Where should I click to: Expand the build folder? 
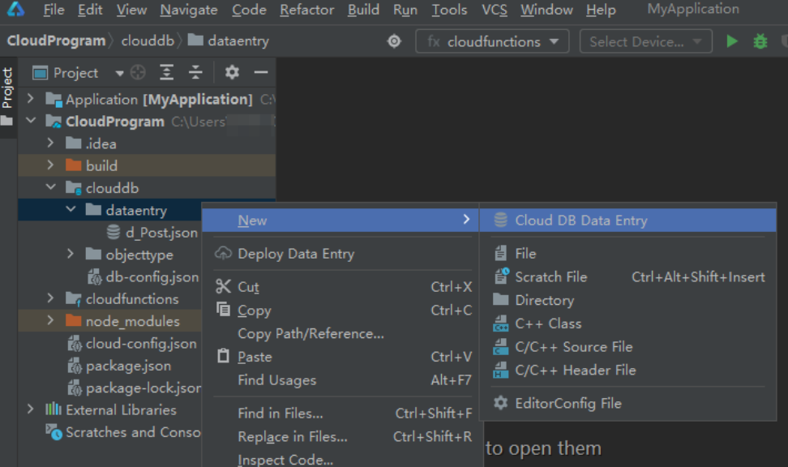click(50, 165)
